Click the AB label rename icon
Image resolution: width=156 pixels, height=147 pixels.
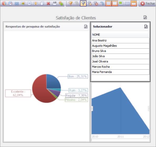(55, 3)
